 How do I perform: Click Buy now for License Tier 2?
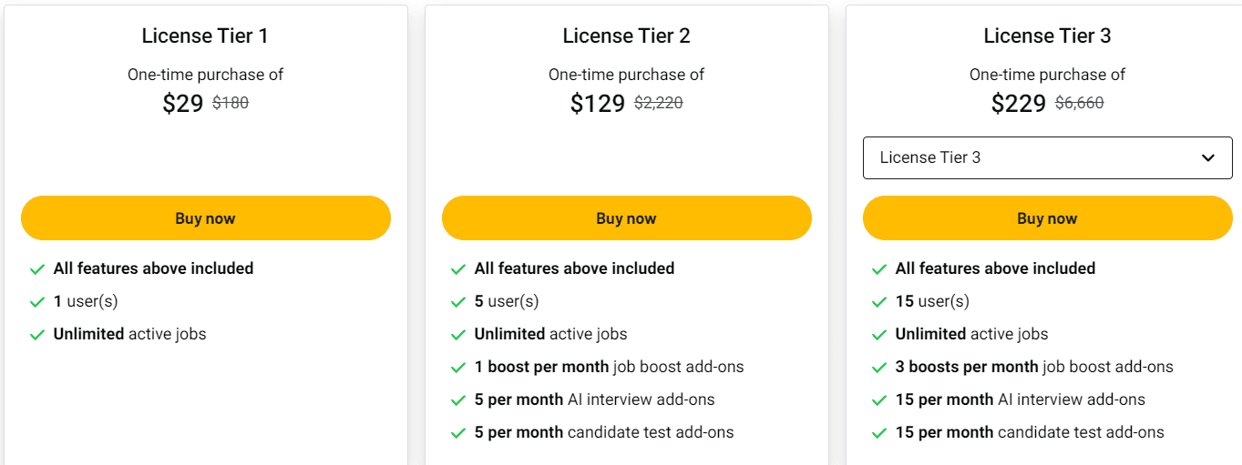click(x=626, y=218)
